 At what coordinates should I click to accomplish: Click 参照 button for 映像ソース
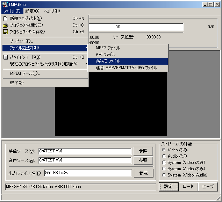point(143,151)
